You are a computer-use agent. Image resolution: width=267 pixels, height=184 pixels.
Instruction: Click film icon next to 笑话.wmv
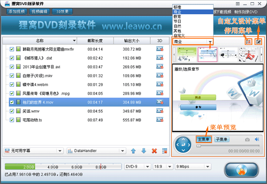tap(18, 111)
